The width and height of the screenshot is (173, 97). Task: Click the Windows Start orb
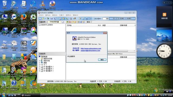coord(4,95)
